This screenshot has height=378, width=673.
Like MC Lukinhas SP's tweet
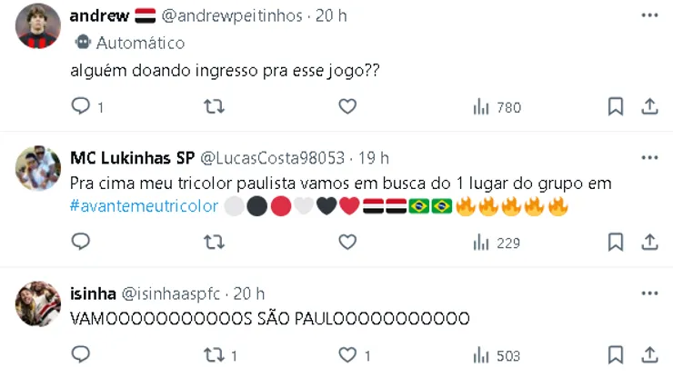pyautogui.click(x=347, y=242)
